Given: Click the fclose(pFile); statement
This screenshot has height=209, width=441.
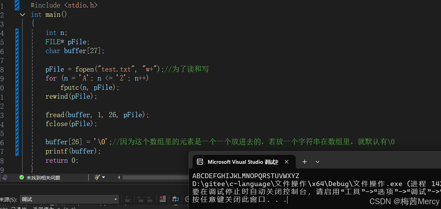Looking at the screenshot, I should pyautogui.click(x=71, y=124).
